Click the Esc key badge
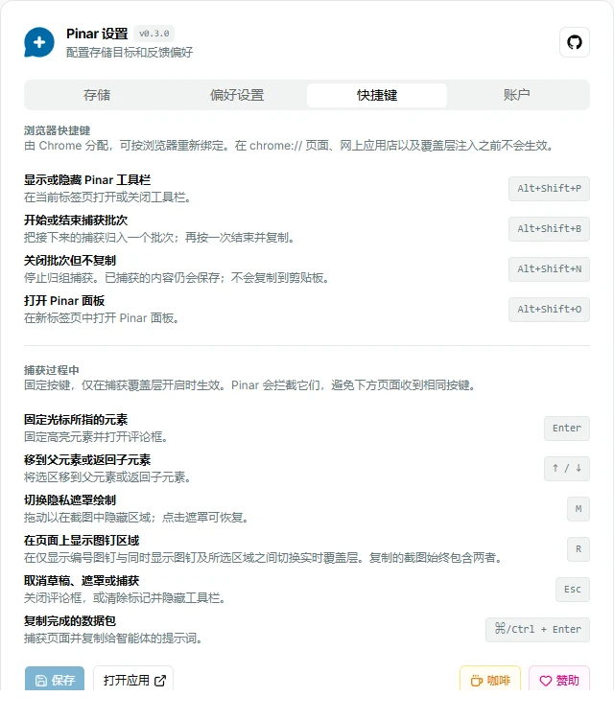The width and height of the screenshot is (614, 720). (572, 590)
